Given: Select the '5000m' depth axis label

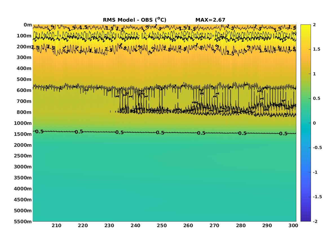Looking at the screenshot, I should click(x=23, y=211).
